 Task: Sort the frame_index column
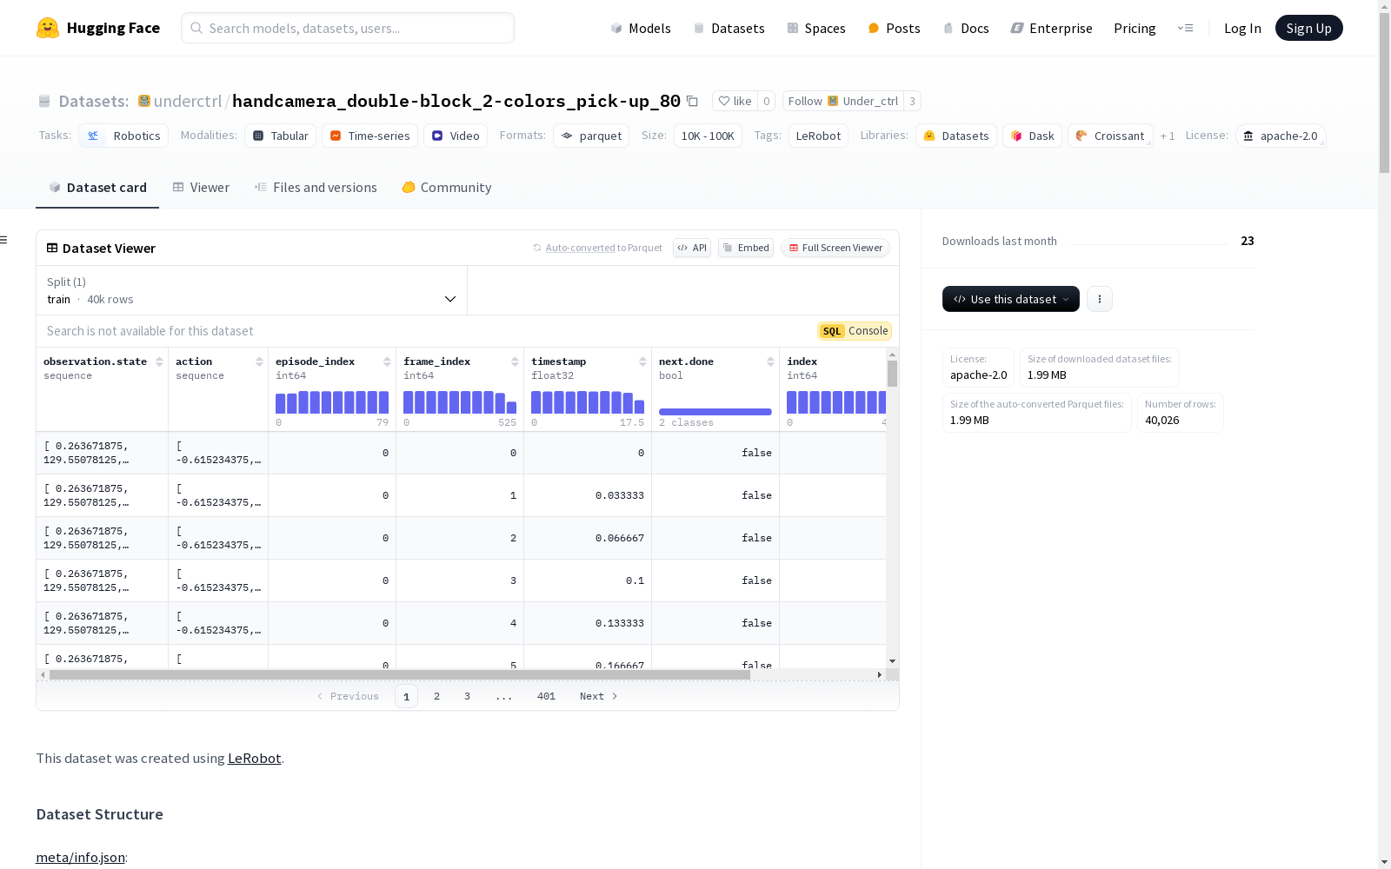click(x=515, y=362)
